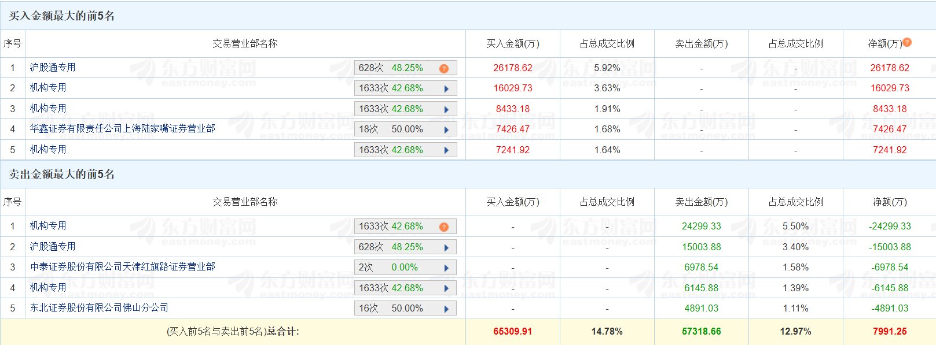Click the total buy amount 65309.91 cell
The height and width of the screenshot is (345, 936).
512,332
